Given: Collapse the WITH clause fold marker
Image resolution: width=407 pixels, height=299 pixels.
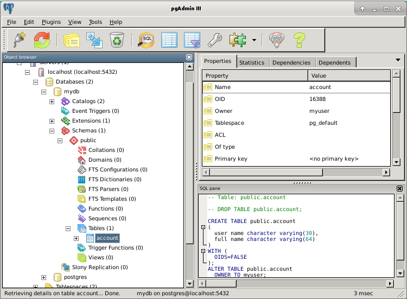Looking at the screenshot, I should click(x=203, y=251).
